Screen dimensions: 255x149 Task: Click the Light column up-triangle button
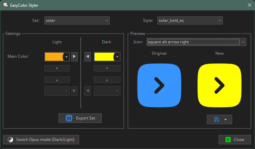tap(57, 80)
